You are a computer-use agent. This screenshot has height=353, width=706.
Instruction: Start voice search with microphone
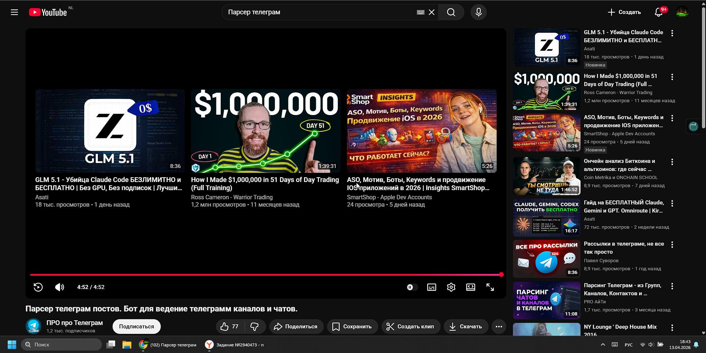point(479,12)
